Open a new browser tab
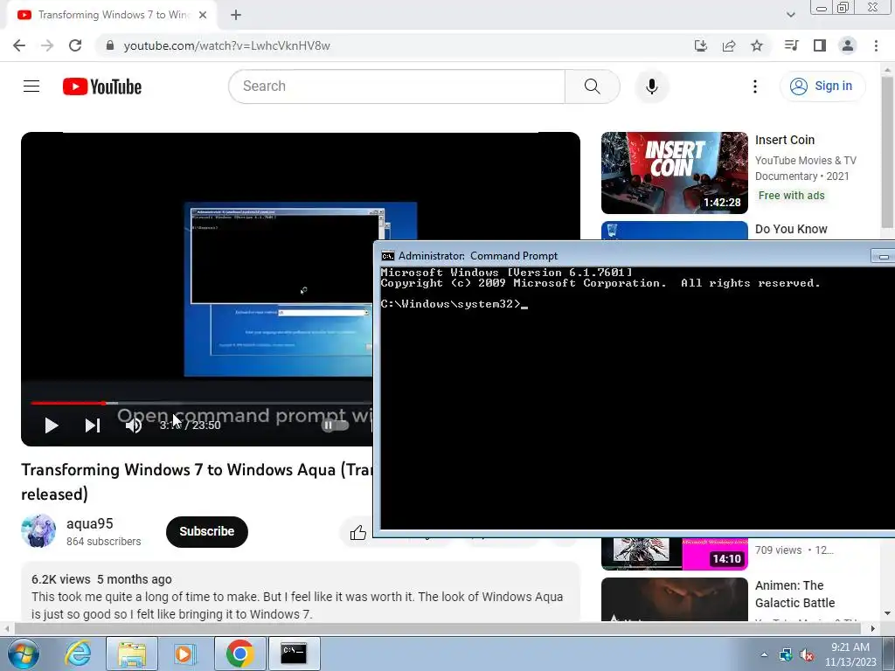Viewport: 895px width, 671px height. coord(236,15)
